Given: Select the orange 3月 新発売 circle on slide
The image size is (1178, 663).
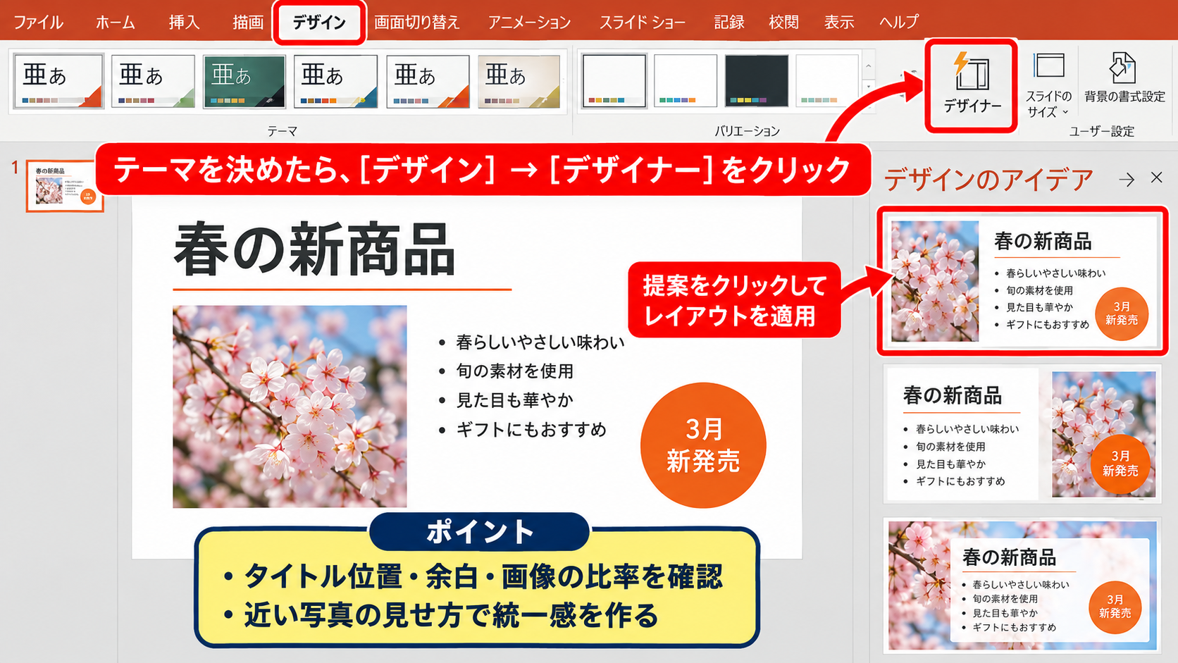Looking at the screenshot, I should point(703,445).
